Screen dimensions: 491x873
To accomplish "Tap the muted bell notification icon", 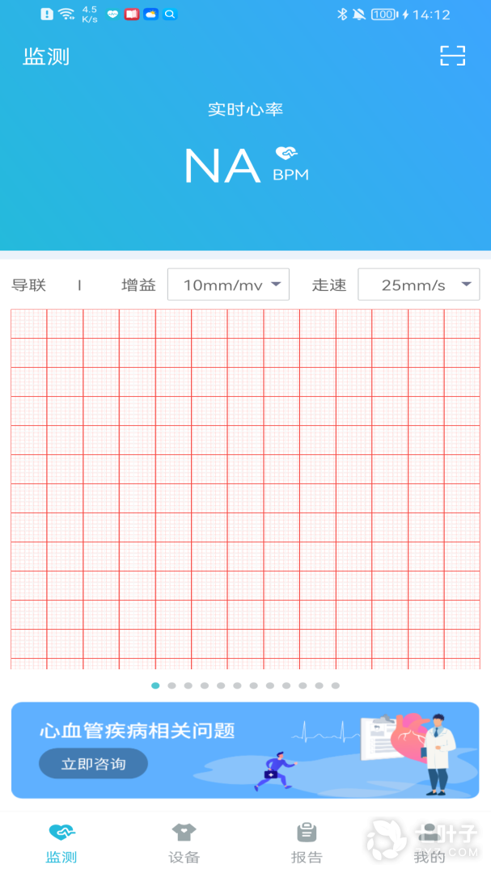I will point(358,15).
